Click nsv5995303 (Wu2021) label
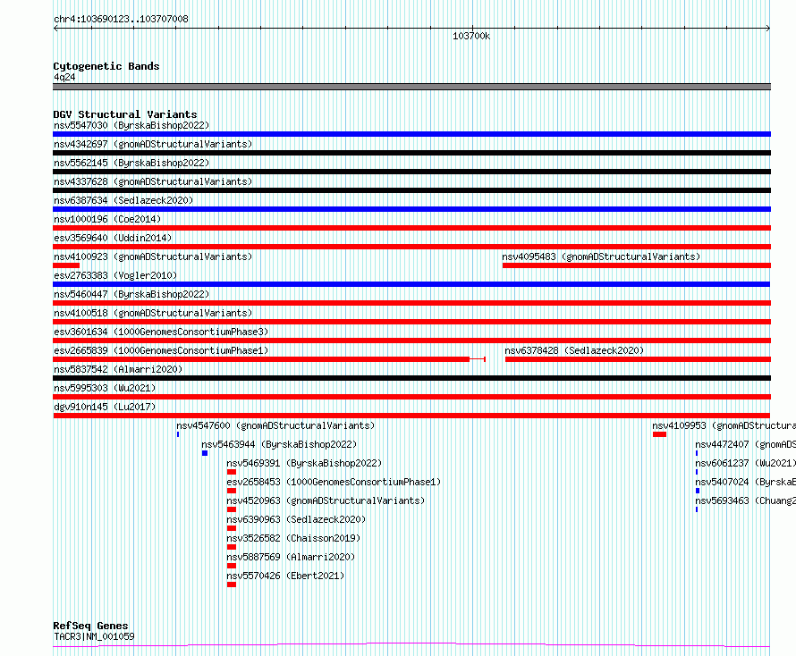The width and height of the screenshot is (796, 656). [105, 388]
